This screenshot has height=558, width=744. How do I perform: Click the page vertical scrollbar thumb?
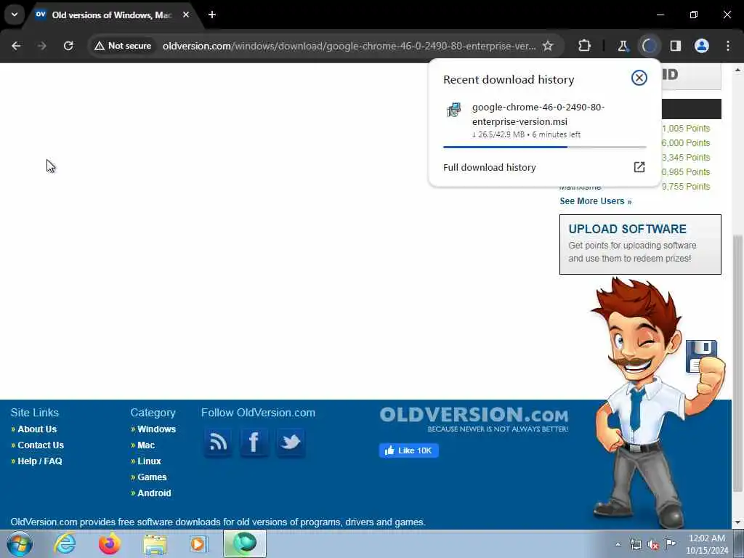[737, 363]
